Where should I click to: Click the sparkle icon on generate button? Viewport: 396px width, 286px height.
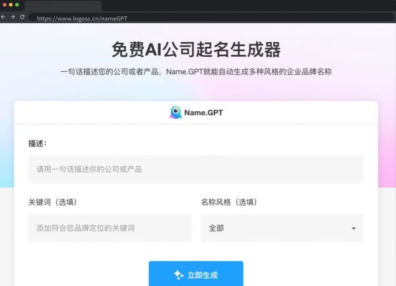click(x=179, y=275)
